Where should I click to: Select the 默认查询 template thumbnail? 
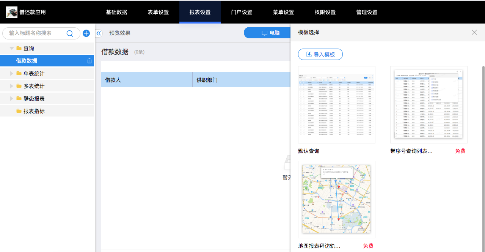pyautogui.click(x=337, y=105)
